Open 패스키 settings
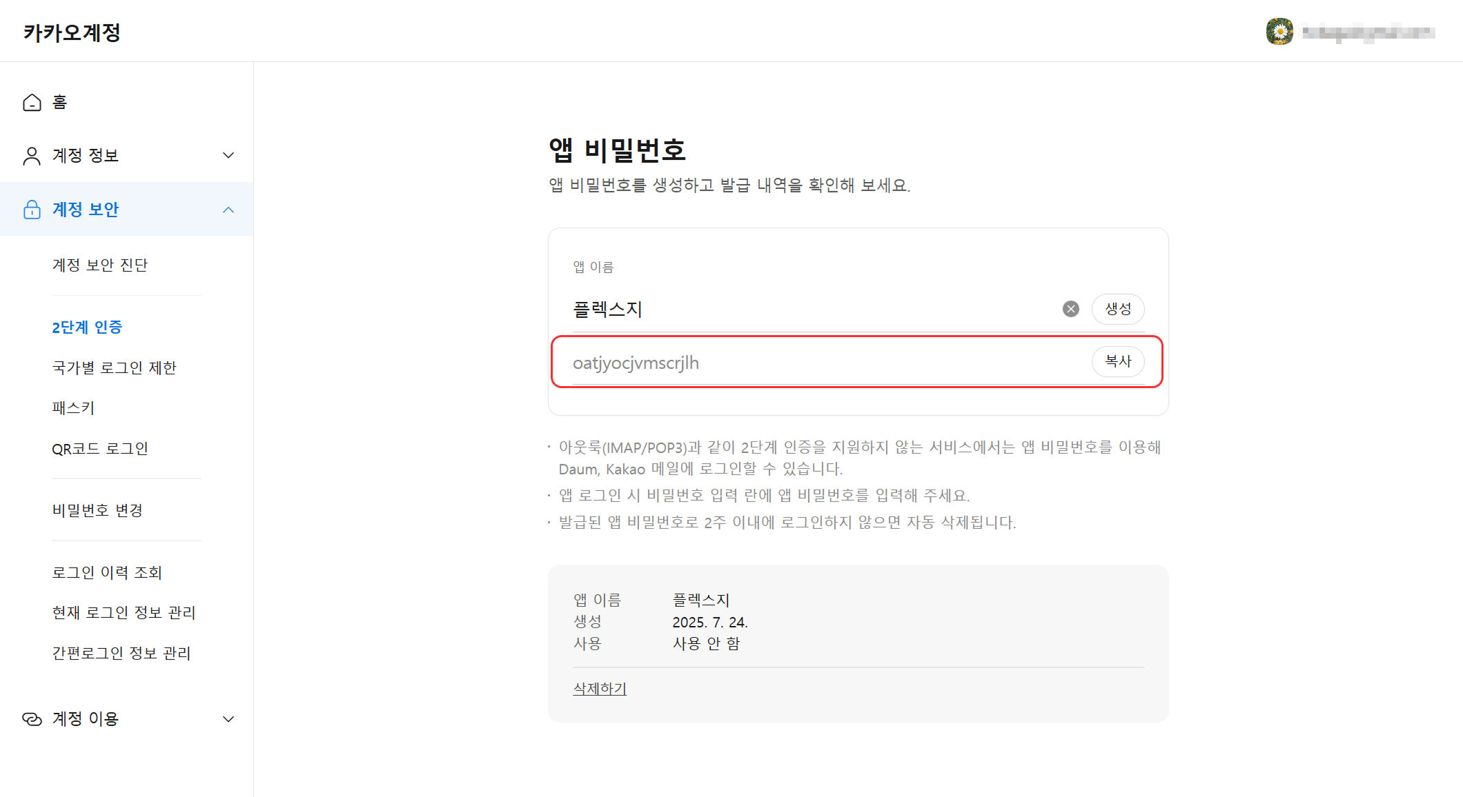The image size is (1463, 797). click(73, 408)
